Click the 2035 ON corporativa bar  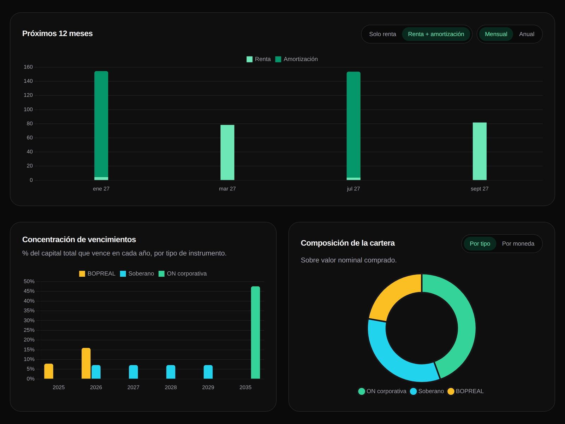pos(255,332)
